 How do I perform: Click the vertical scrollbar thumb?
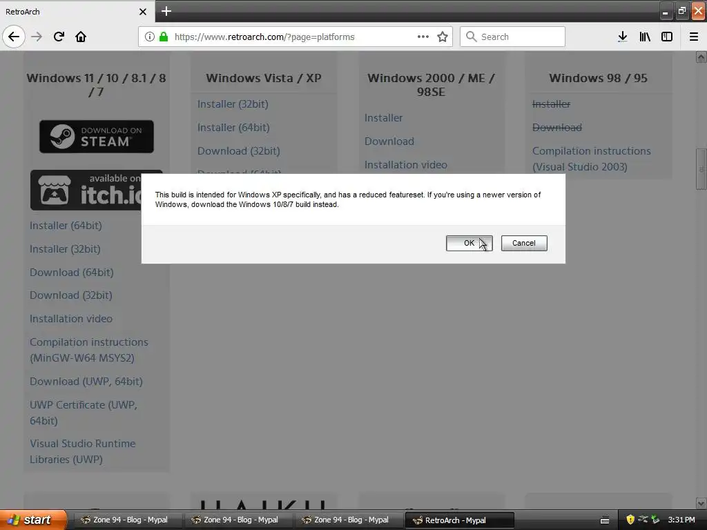[x=701, y=169]
